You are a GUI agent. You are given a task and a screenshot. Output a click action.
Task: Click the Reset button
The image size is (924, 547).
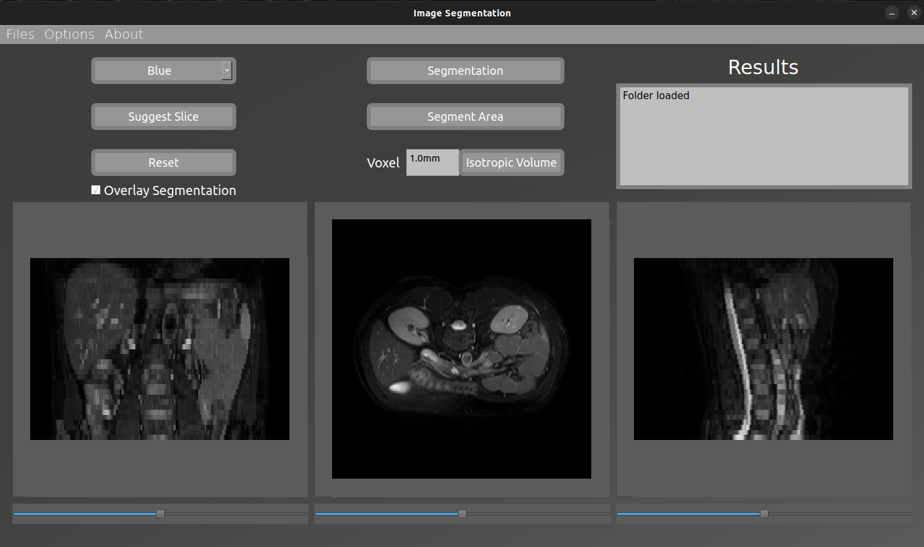(x=163, y=163)
